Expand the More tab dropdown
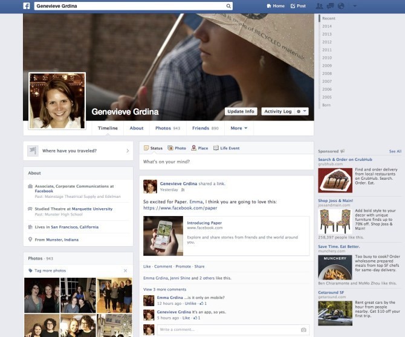Screen dimensions: 405x337 239,128
